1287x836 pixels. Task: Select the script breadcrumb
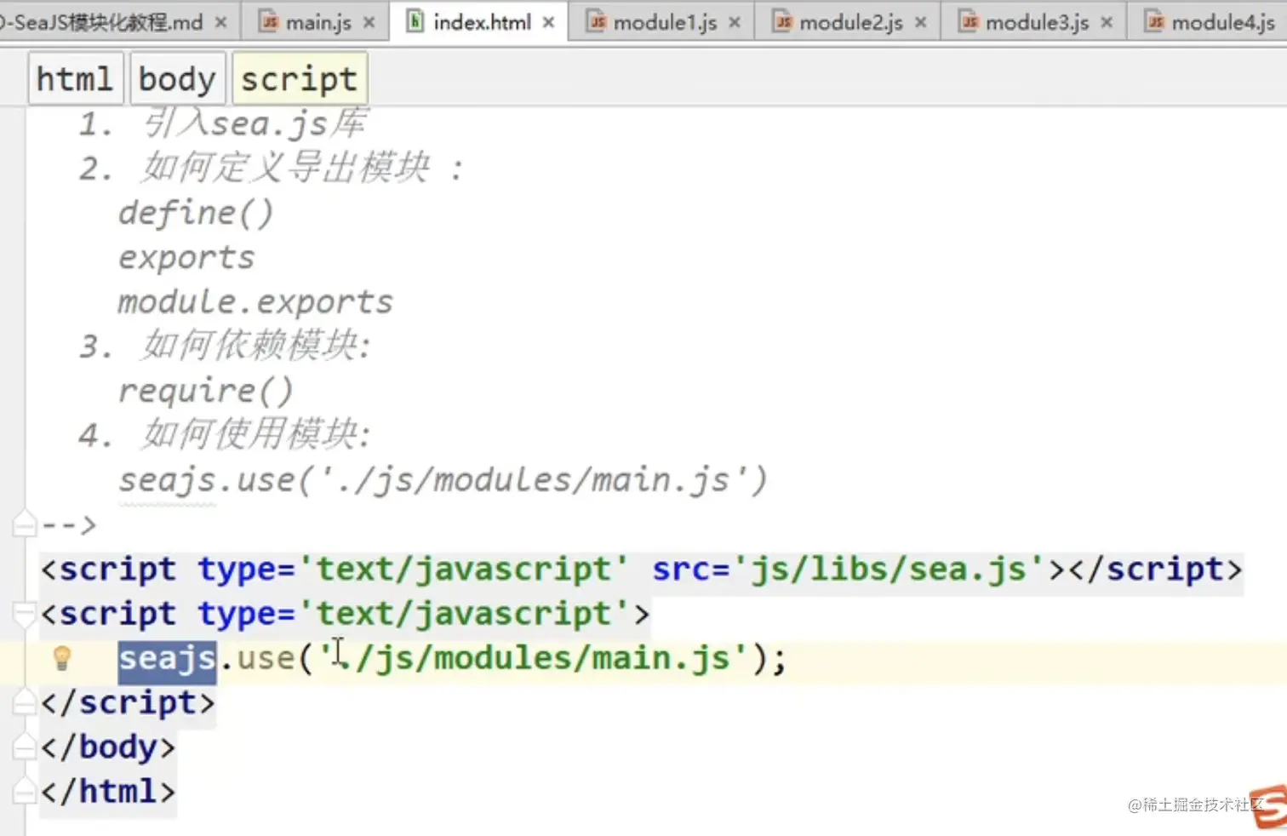299,77
